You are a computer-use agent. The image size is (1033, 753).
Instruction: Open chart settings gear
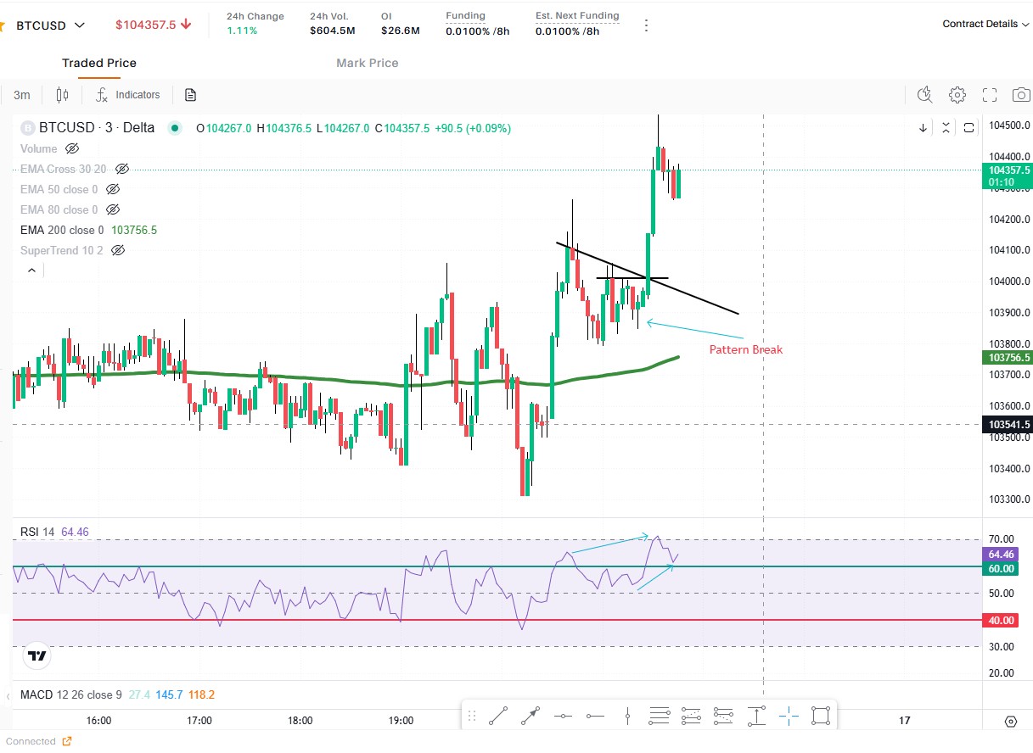tap(957, 95)
